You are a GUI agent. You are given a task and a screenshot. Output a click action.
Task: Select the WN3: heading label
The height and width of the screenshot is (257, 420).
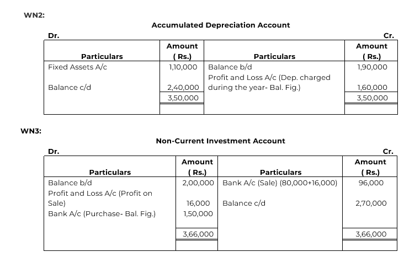(x=31, y=131)
